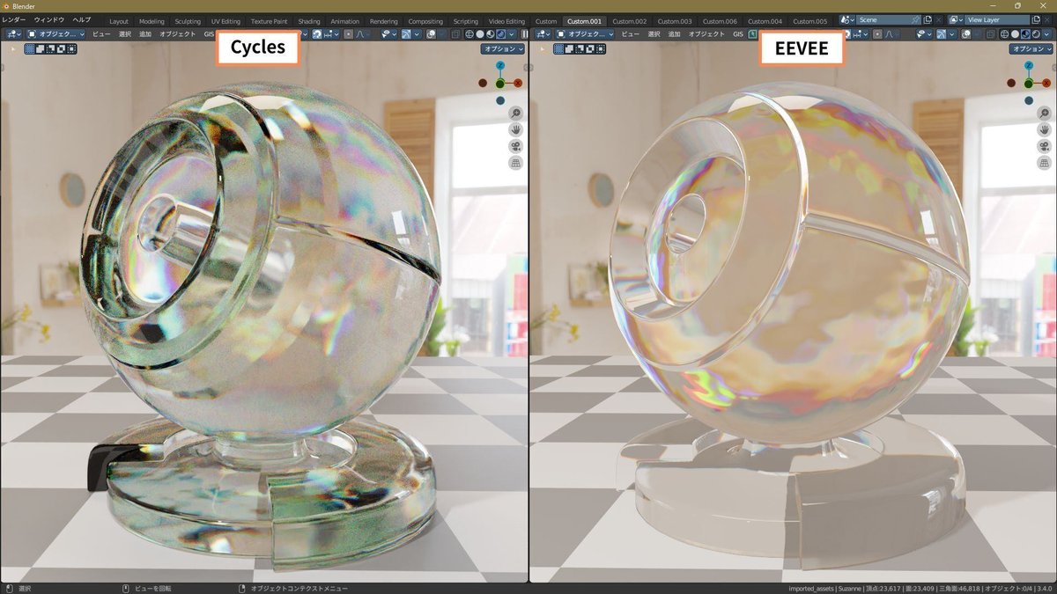
Task: Select solid shading in Cycles viewport header
Action: tap(480, 34)
